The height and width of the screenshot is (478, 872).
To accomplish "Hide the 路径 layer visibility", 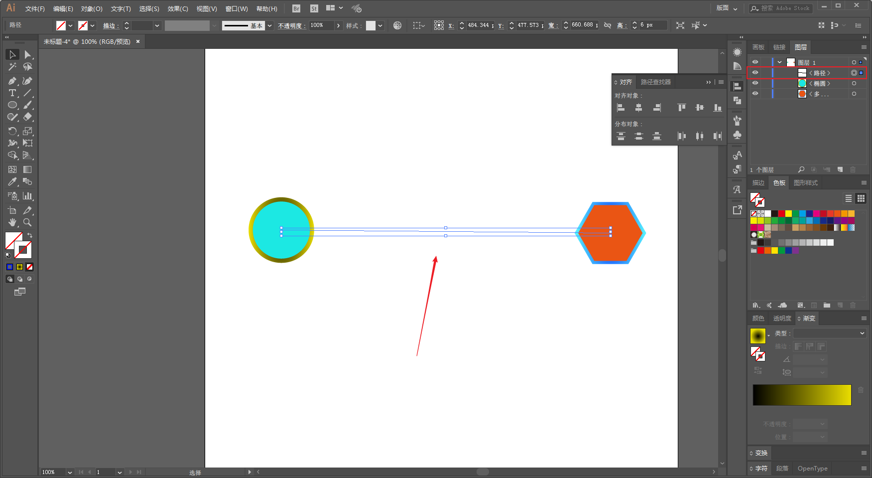I will [x=755, y=73].
